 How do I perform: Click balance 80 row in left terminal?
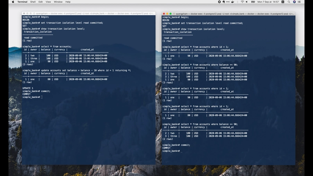[x=65, y=79]
